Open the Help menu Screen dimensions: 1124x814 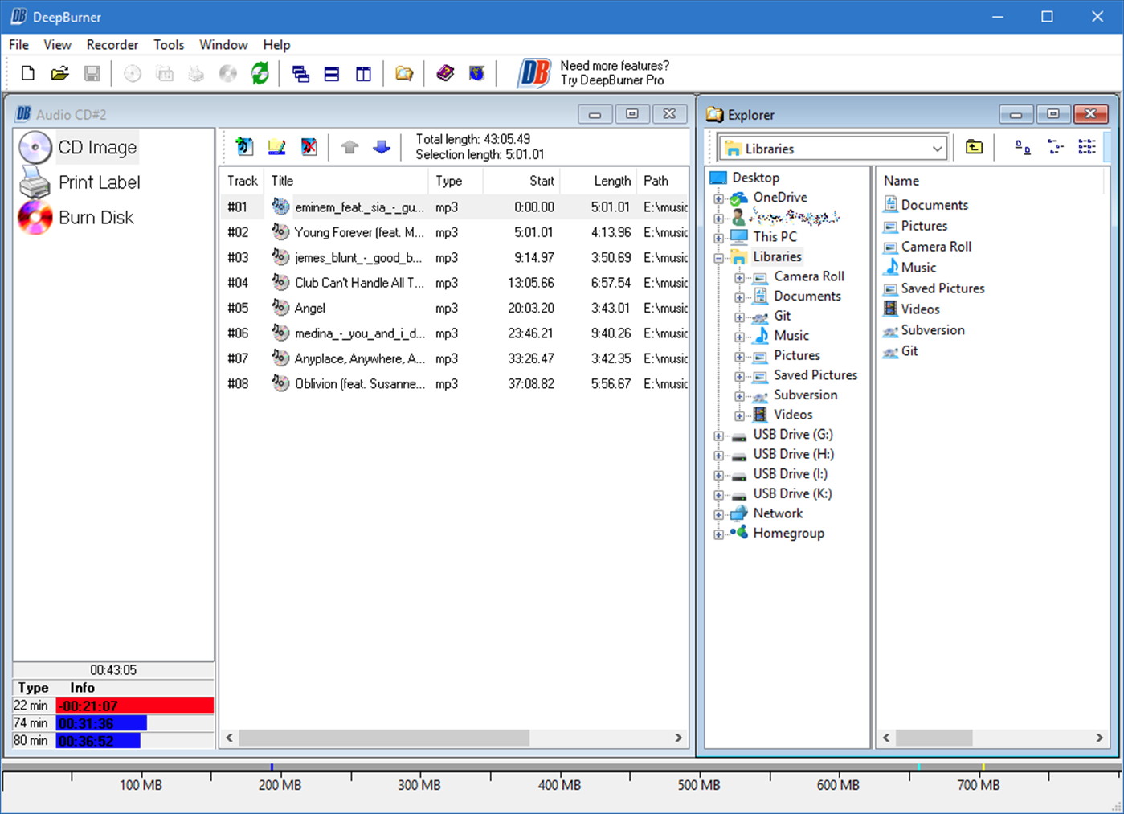click(x=276, y=45)
